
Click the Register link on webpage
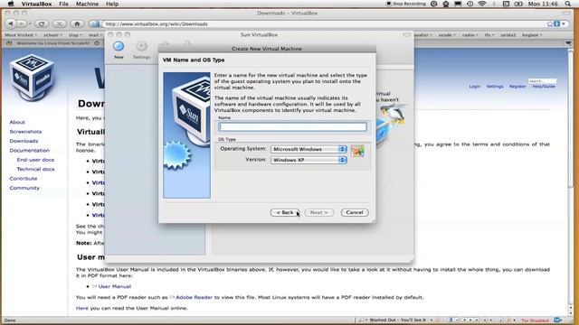(517, 87)
